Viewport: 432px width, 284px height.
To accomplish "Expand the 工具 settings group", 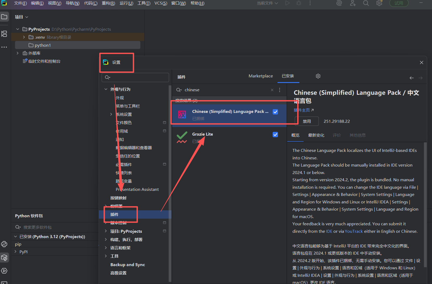I will [x=106, y=256].
